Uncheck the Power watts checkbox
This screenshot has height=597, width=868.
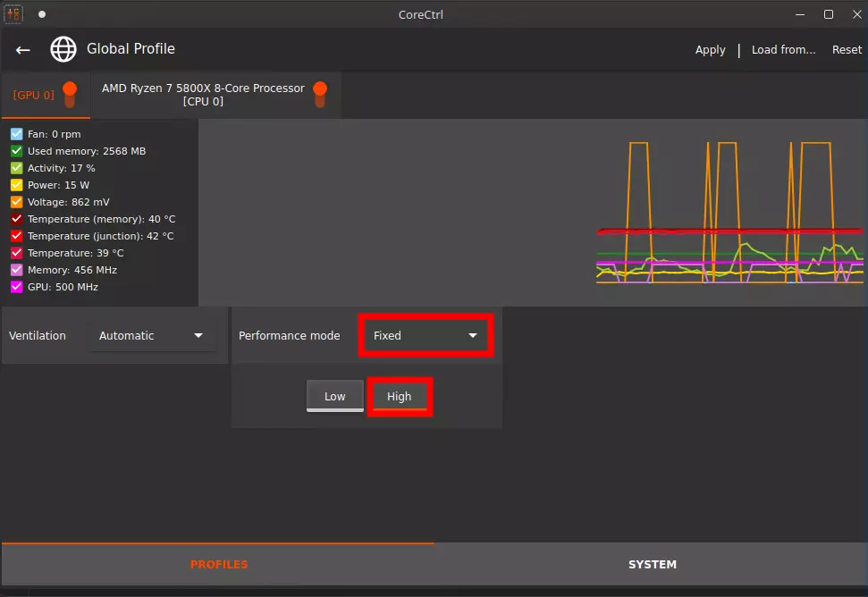[x=17, y=185]
